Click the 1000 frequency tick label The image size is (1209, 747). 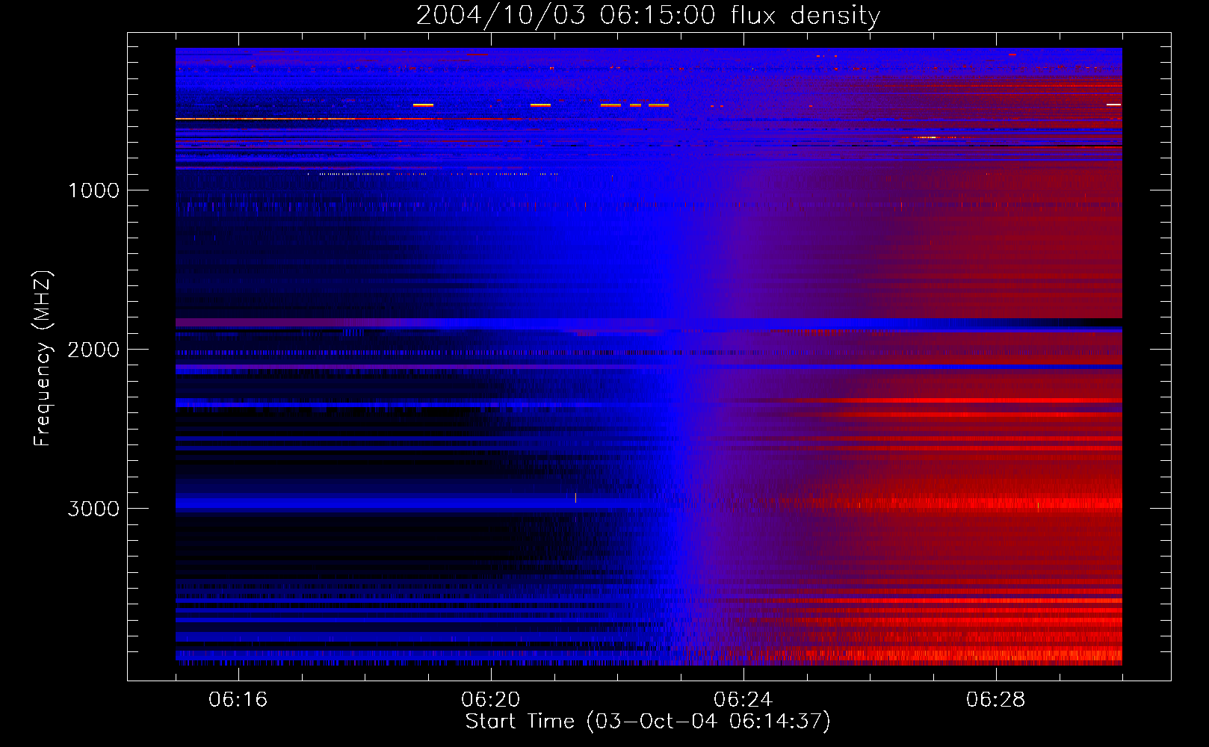[93, 190]
